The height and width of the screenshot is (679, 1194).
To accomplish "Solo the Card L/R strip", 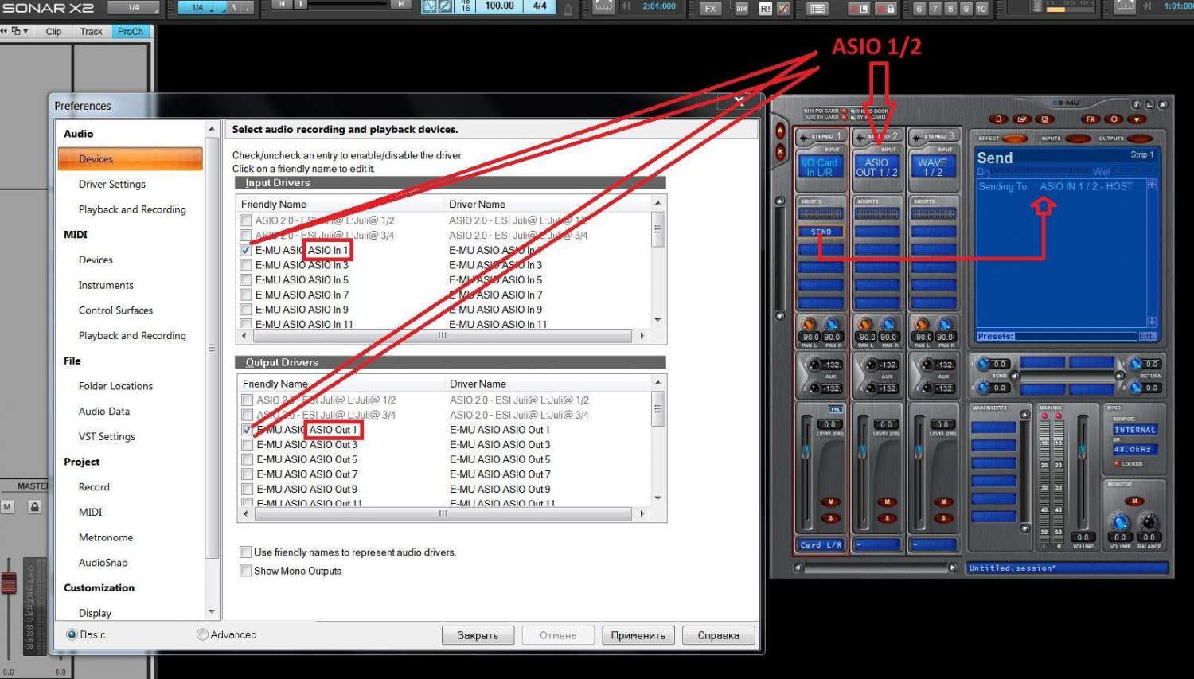I will coord(831,518).
